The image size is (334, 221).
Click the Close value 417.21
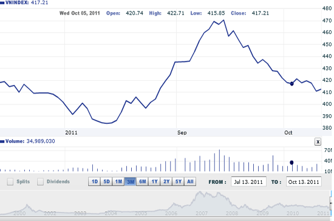tap(261, 13)
